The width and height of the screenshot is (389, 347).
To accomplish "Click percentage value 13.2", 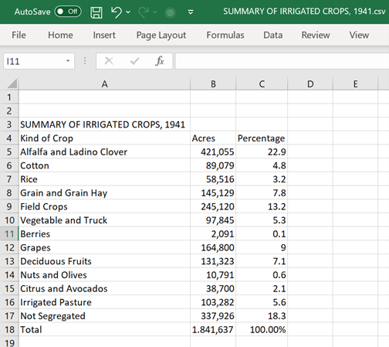I will (262, 206).
